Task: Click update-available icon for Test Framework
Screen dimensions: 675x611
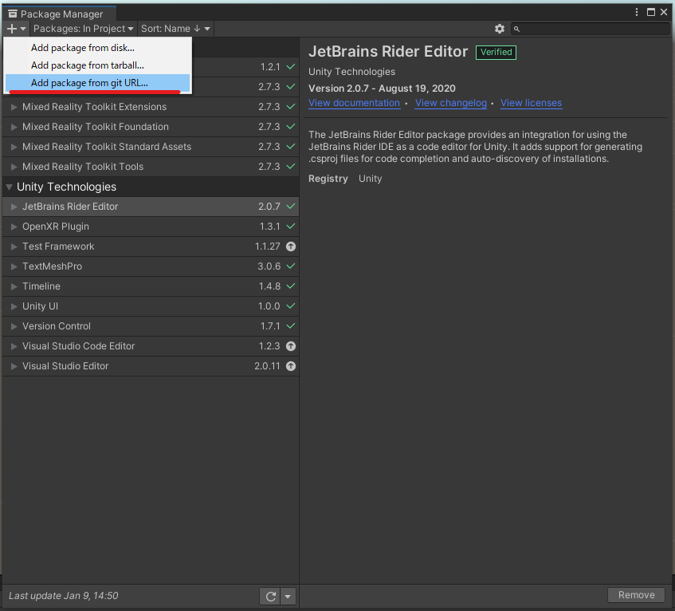Action: [x=291, y=246]
